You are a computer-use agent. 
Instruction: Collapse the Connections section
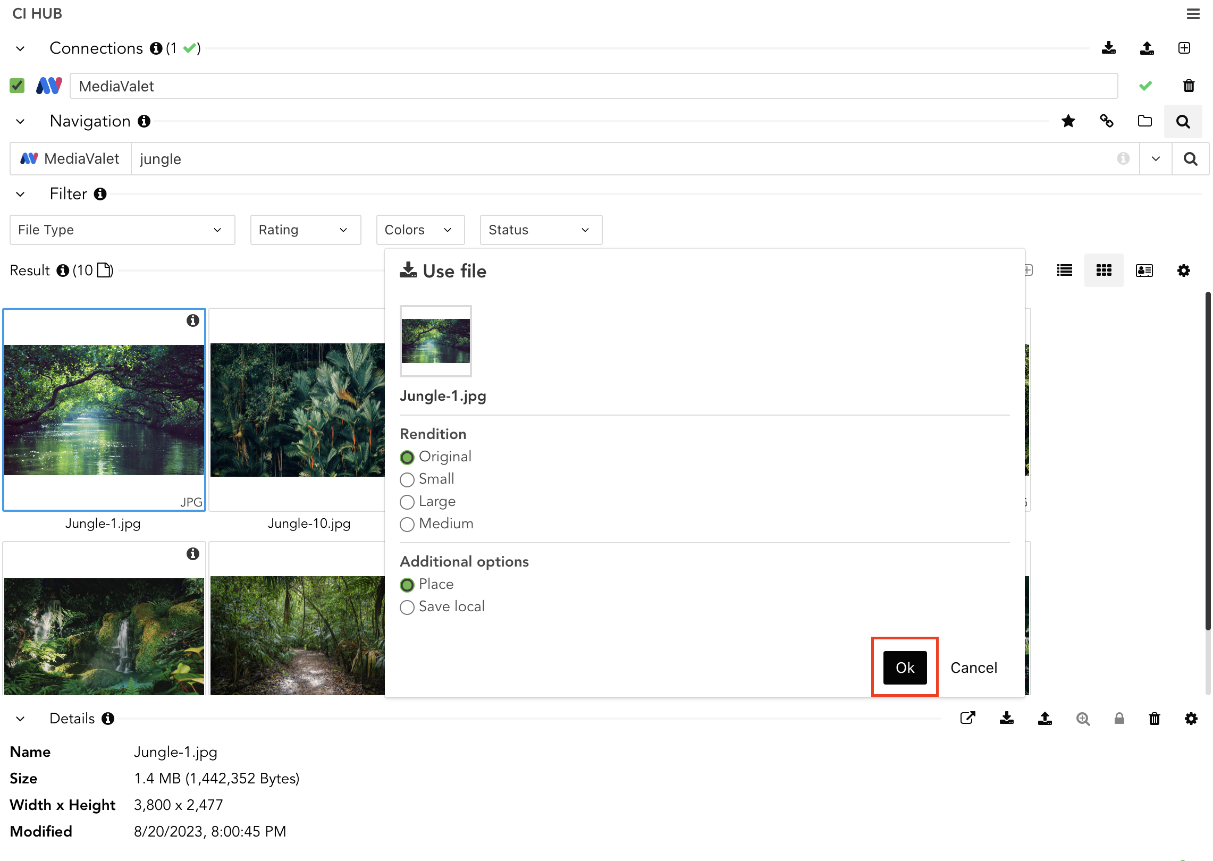tap(20, 48)
